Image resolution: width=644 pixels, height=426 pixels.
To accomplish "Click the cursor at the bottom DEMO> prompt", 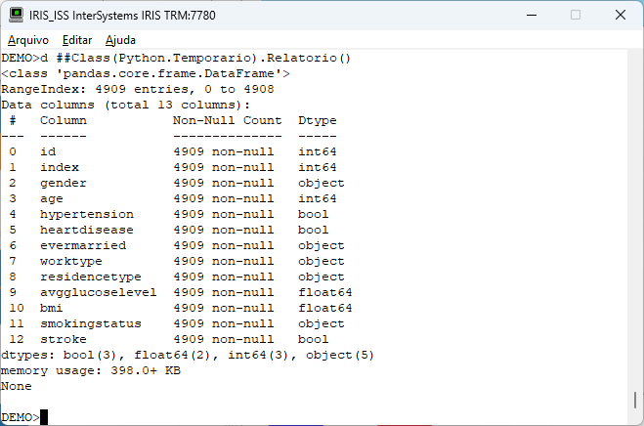I will pos(44,417).
